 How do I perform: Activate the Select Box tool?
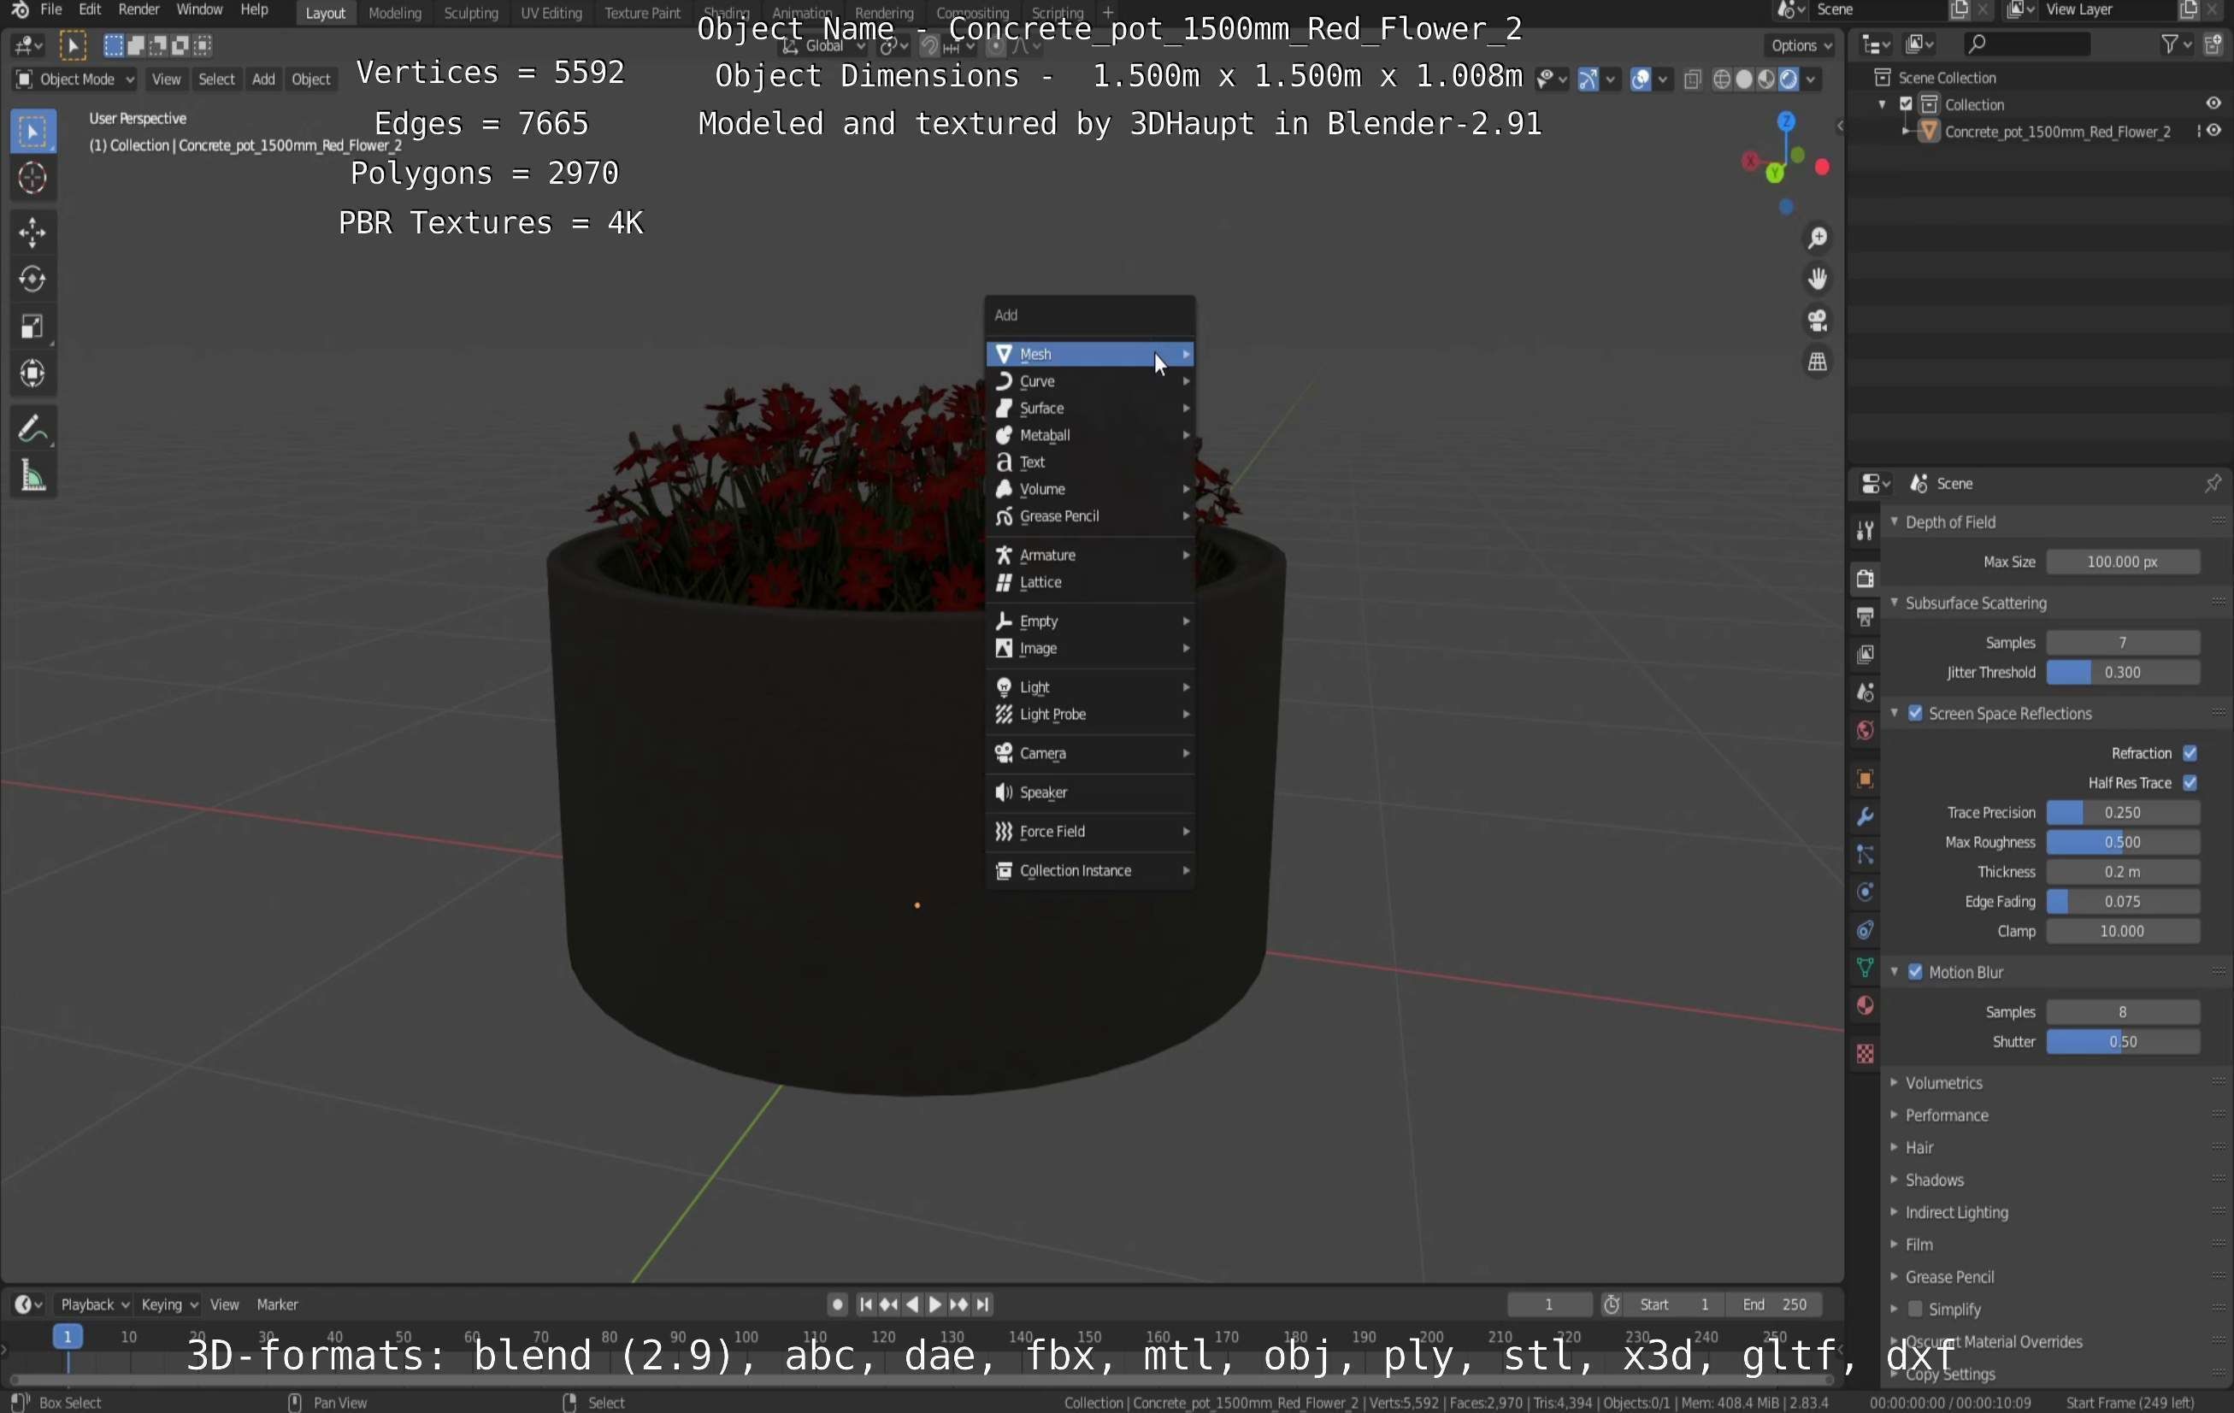click(32, 132)
